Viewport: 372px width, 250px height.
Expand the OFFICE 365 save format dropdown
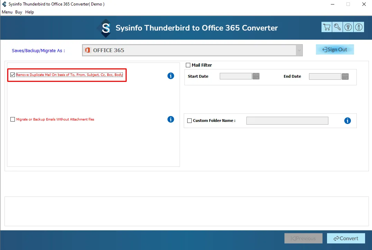coord(299,50)
